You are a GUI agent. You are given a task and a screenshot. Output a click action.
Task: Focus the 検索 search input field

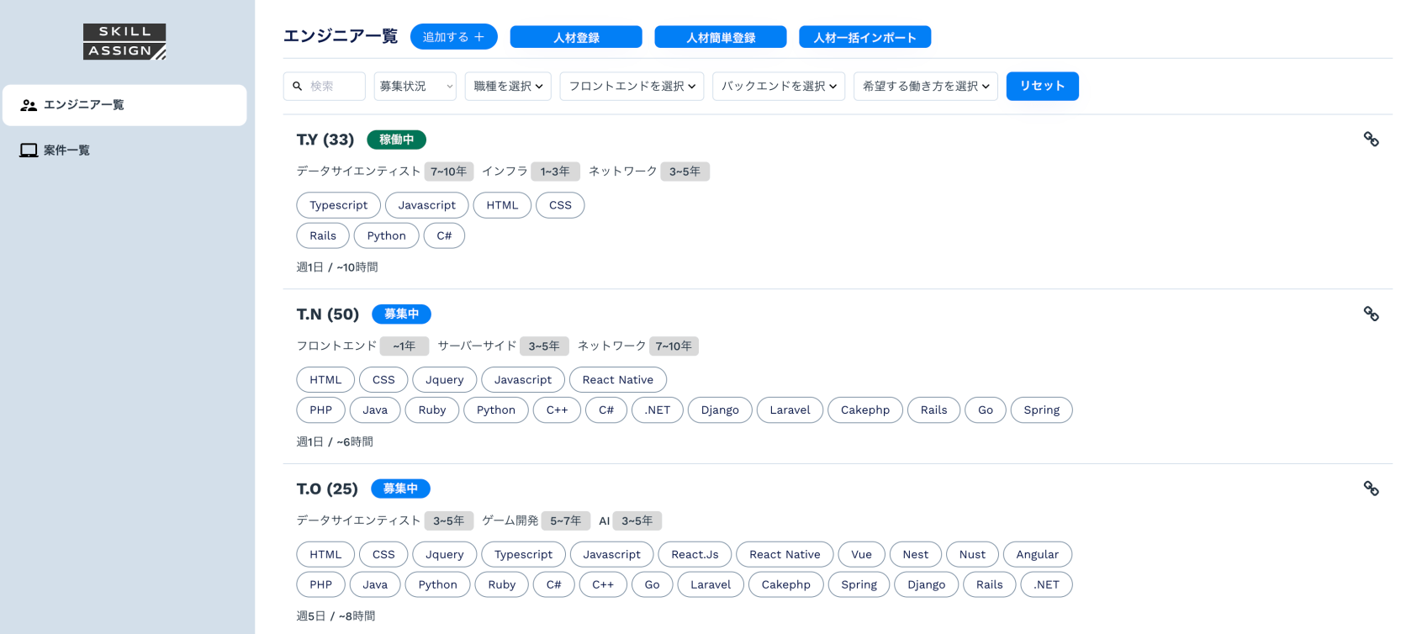(x=334, y=87)
